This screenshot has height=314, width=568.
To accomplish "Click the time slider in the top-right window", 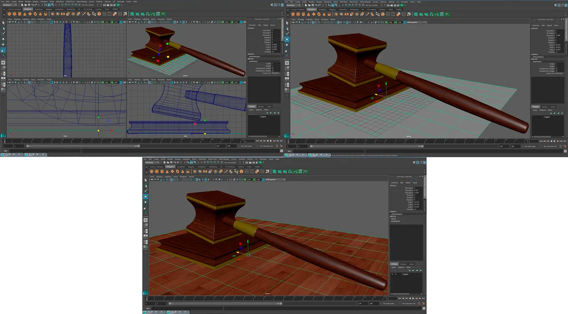I will click(407, 141).
